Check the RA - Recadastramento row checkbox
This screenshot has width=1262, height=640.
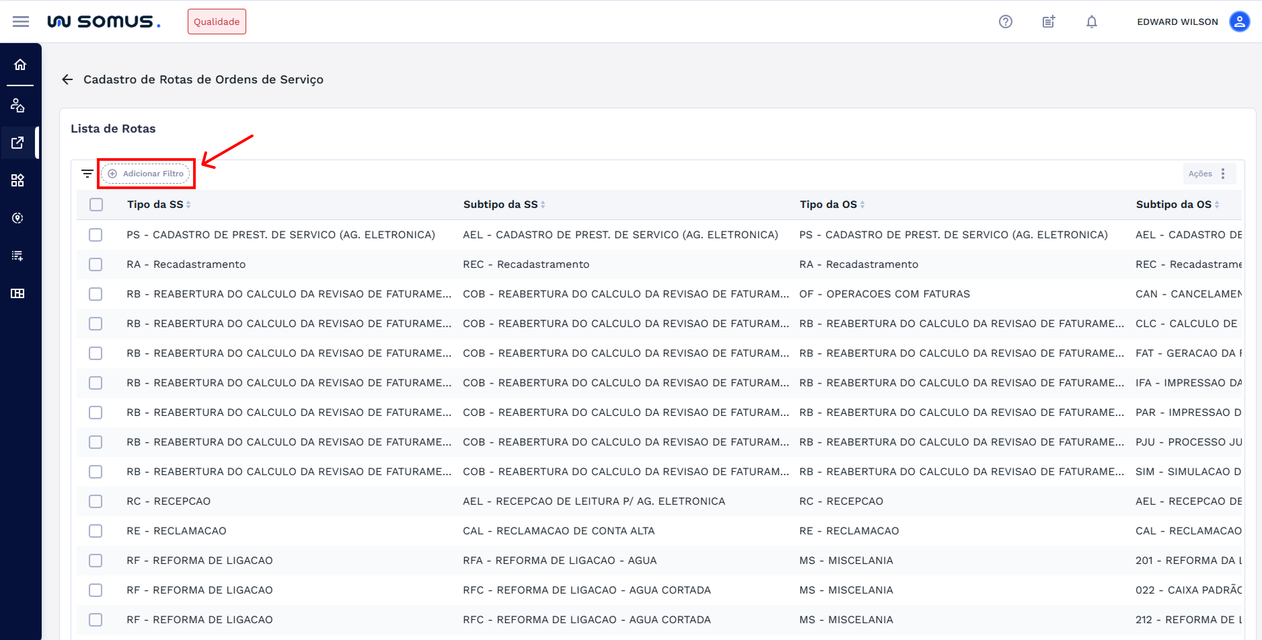click(96, 264)
